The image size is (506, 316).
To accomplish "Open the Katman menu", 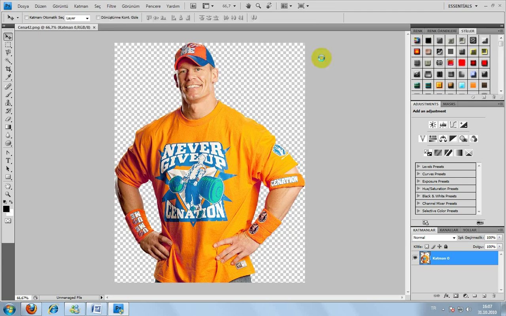I will coord(81,6).
